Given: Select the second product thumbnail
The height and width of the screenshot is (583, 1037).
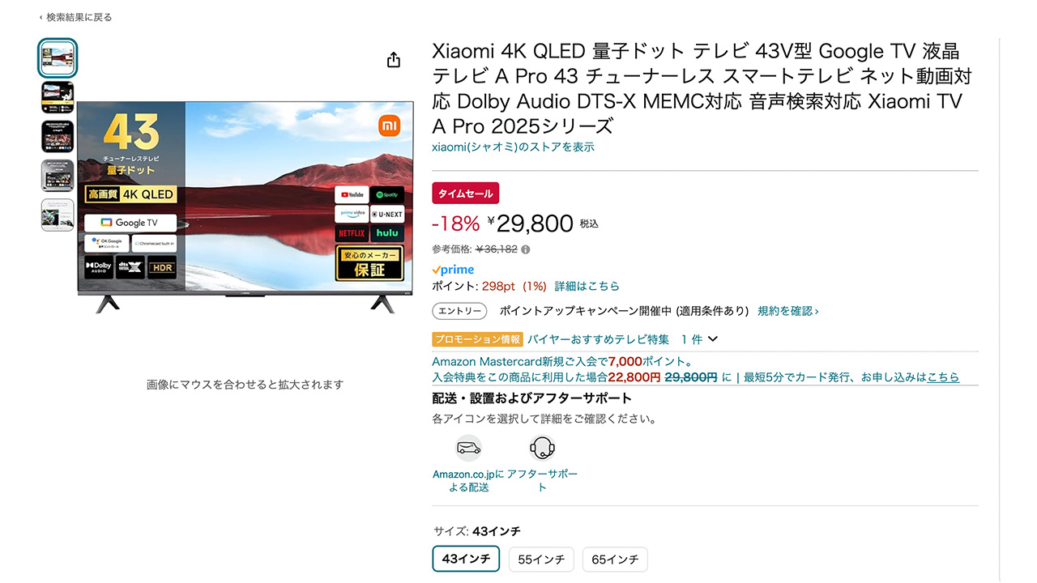Looking at the screenshot, I should tap(58, 97).
